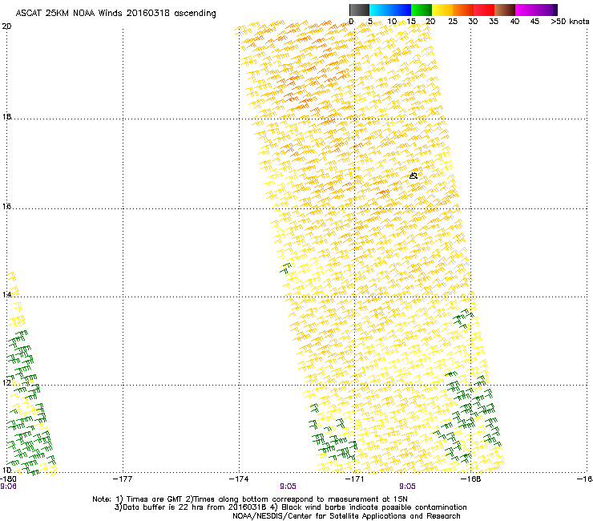Click the '45' color scale label
Image resolution: width=593 pixels, height=521 pixels.
535,22
